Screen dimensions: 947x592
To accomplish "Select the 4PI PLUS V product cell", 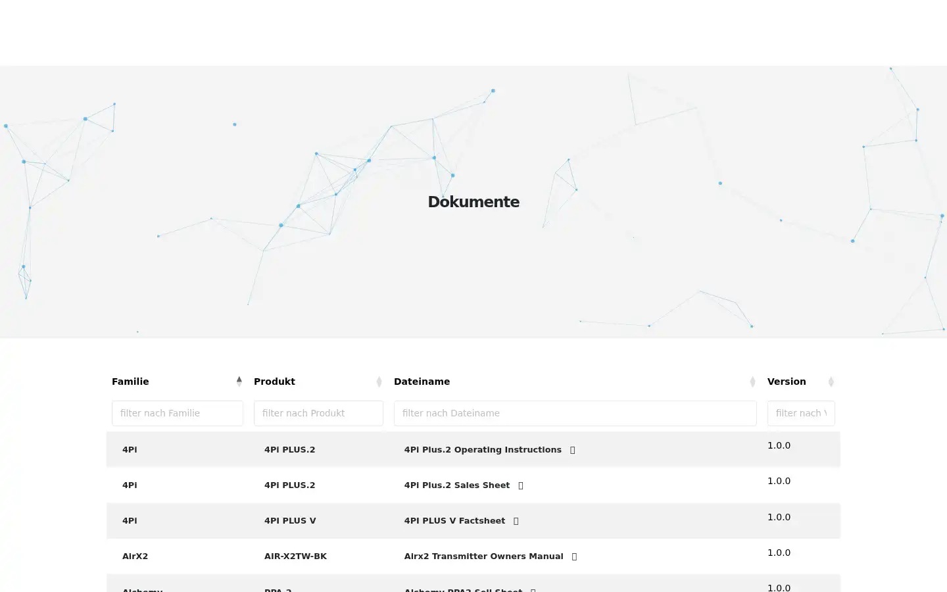I will [x=290, y=521].
